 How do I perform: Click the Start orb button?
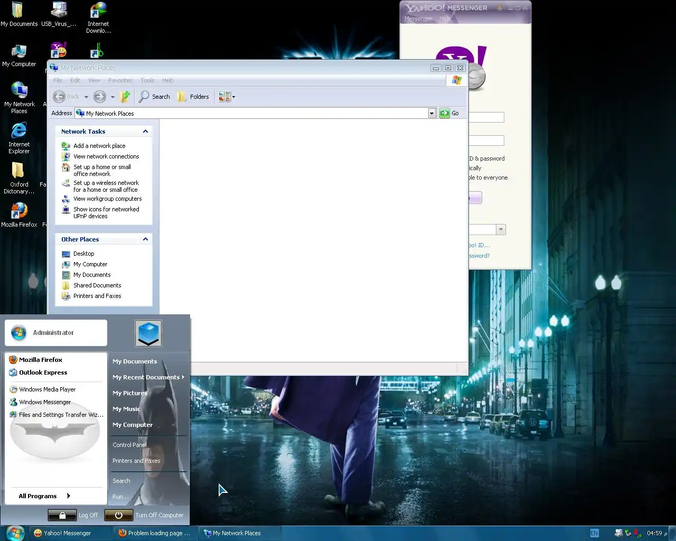15,533
